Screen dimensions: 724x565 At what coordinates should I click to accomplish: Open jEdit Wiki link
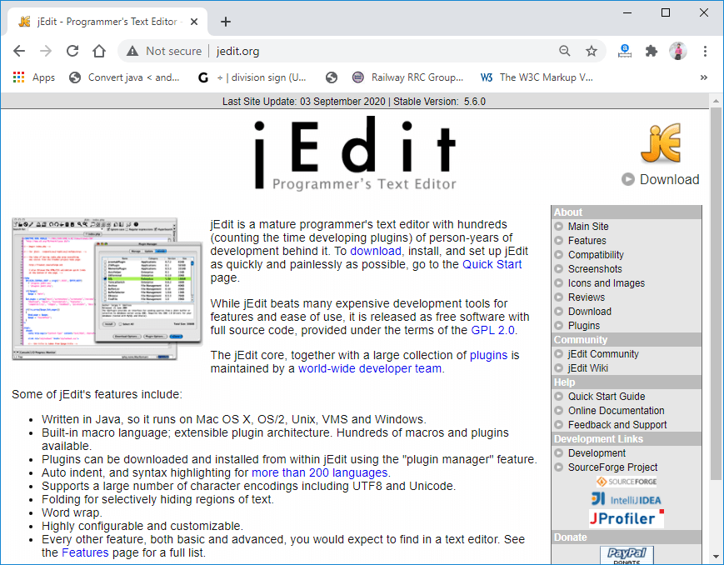pyautogui.click(x=588, y=368)
